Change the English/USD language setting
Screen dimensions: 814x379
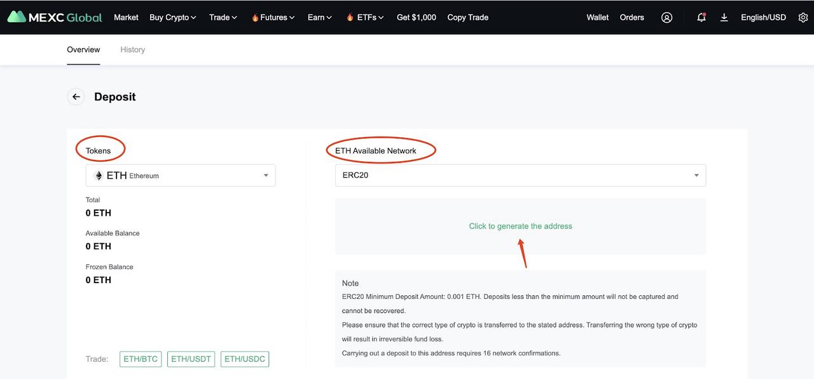coord(763,17)
